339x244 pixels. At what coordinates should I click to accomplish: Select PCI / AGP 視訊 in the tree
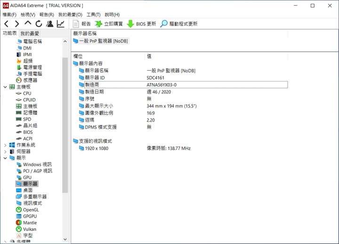click(34, 171)
